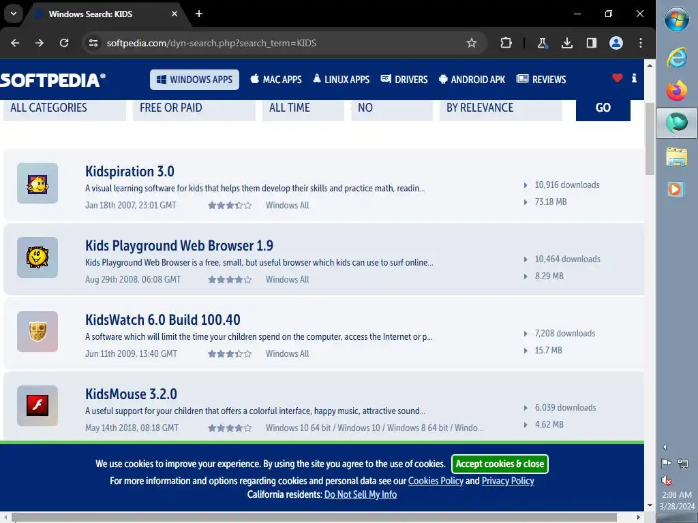This screenshot has width=698, height=523.
Task: Toggle the Chrome side panel icon
Action: [x=591, y=43]
